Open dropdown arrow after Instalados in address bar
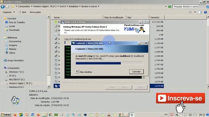 80,6
